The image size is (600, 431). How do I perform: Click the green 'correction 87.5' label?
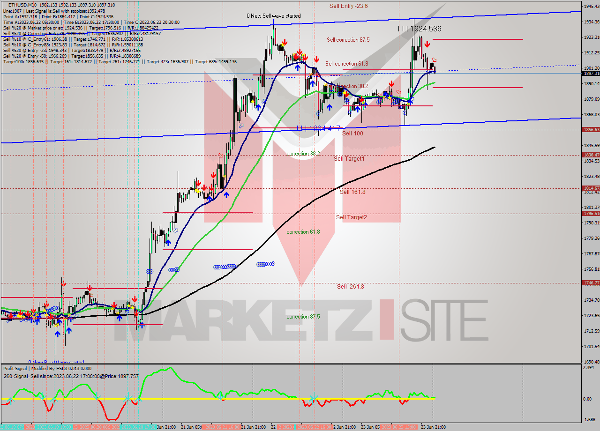[x=303, y=317]
